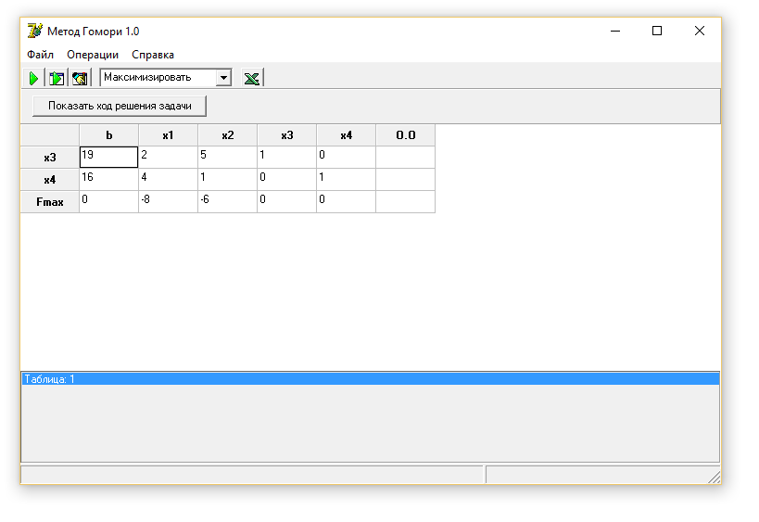
Task: Select Fmax row cell under column x4
Action: [x=346, y=202]
